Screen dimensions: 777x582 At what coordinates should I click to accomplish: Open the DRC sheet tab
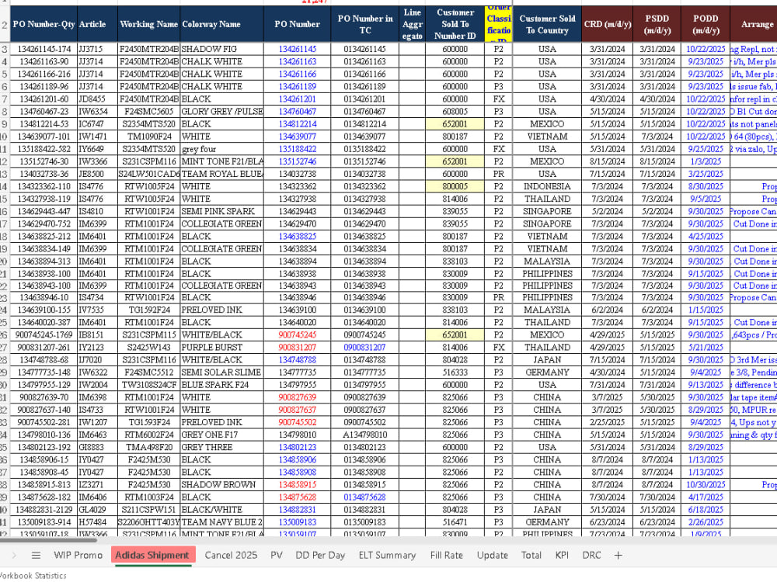coord(591,556)
